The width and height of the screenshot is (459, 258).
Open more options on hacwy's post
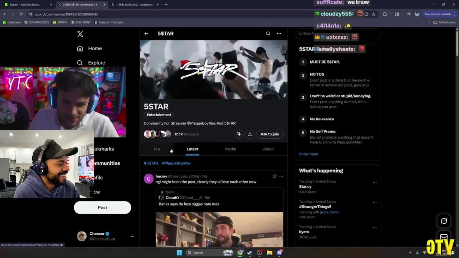pos(281,176)
